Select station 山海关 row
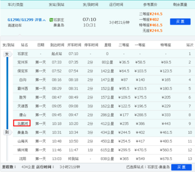This screenshot has width=195, height=172. pos(104,141)
